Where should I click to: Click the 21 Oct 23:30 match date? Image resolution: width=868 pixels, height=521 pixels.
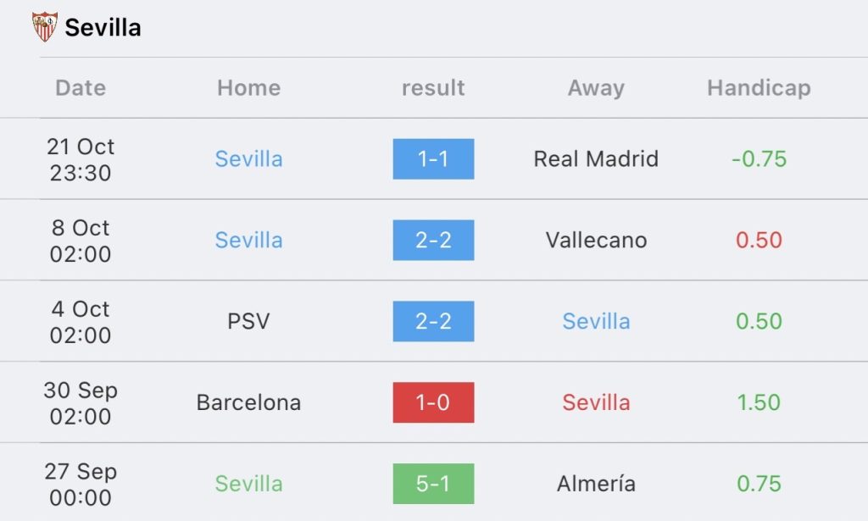[81, 160]
